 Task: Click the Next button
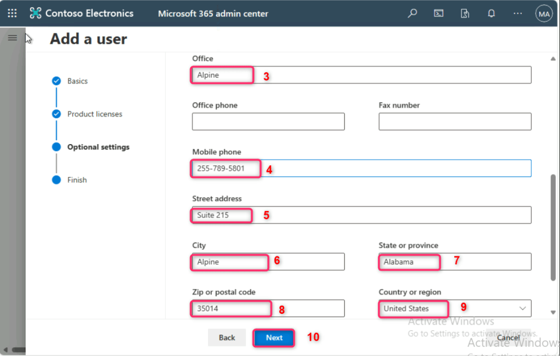274,337
